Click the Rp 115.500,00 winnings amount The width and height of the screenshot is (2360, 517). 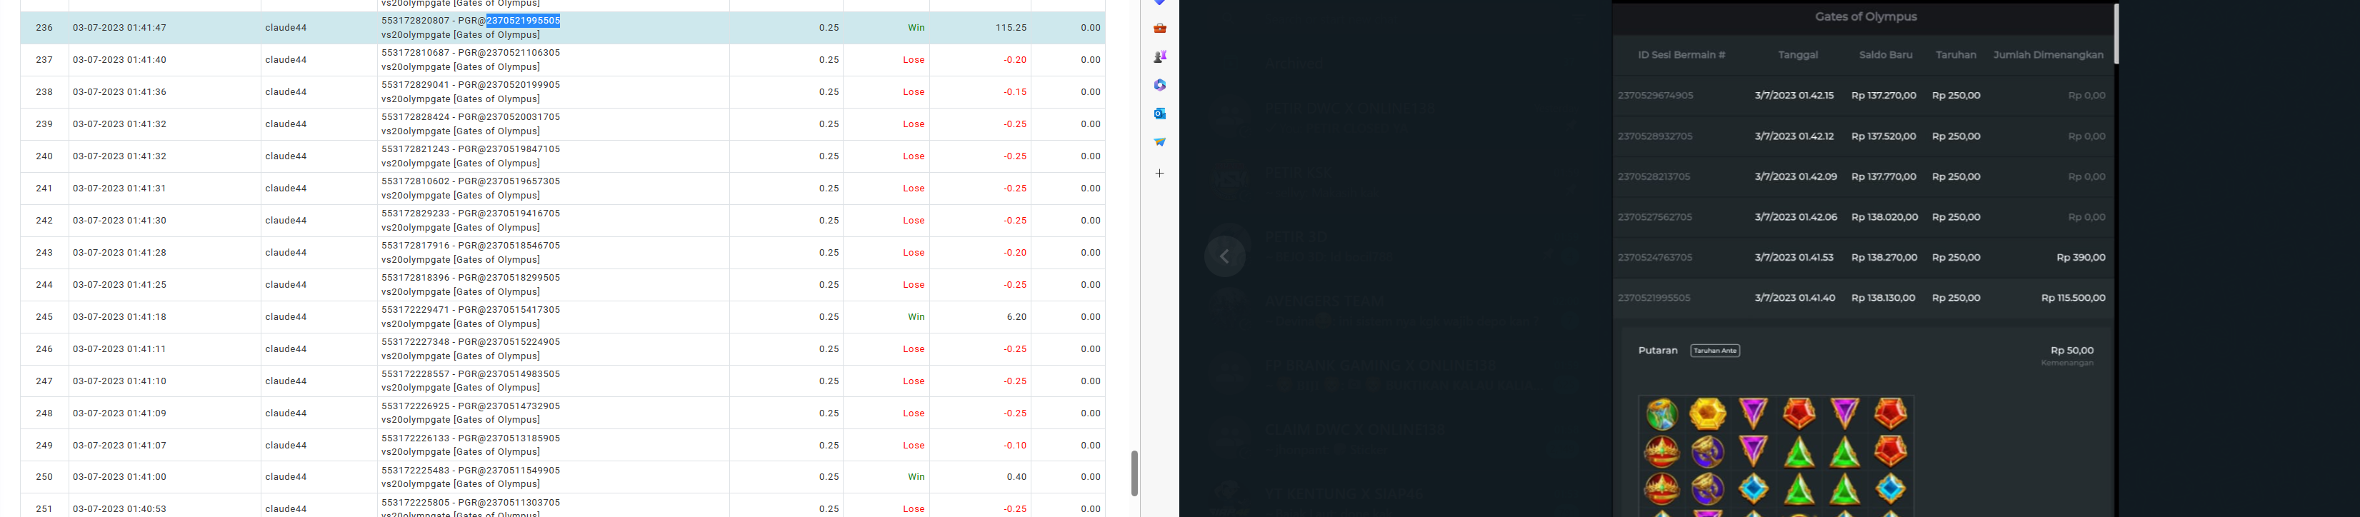click(x=2074, y=298)
